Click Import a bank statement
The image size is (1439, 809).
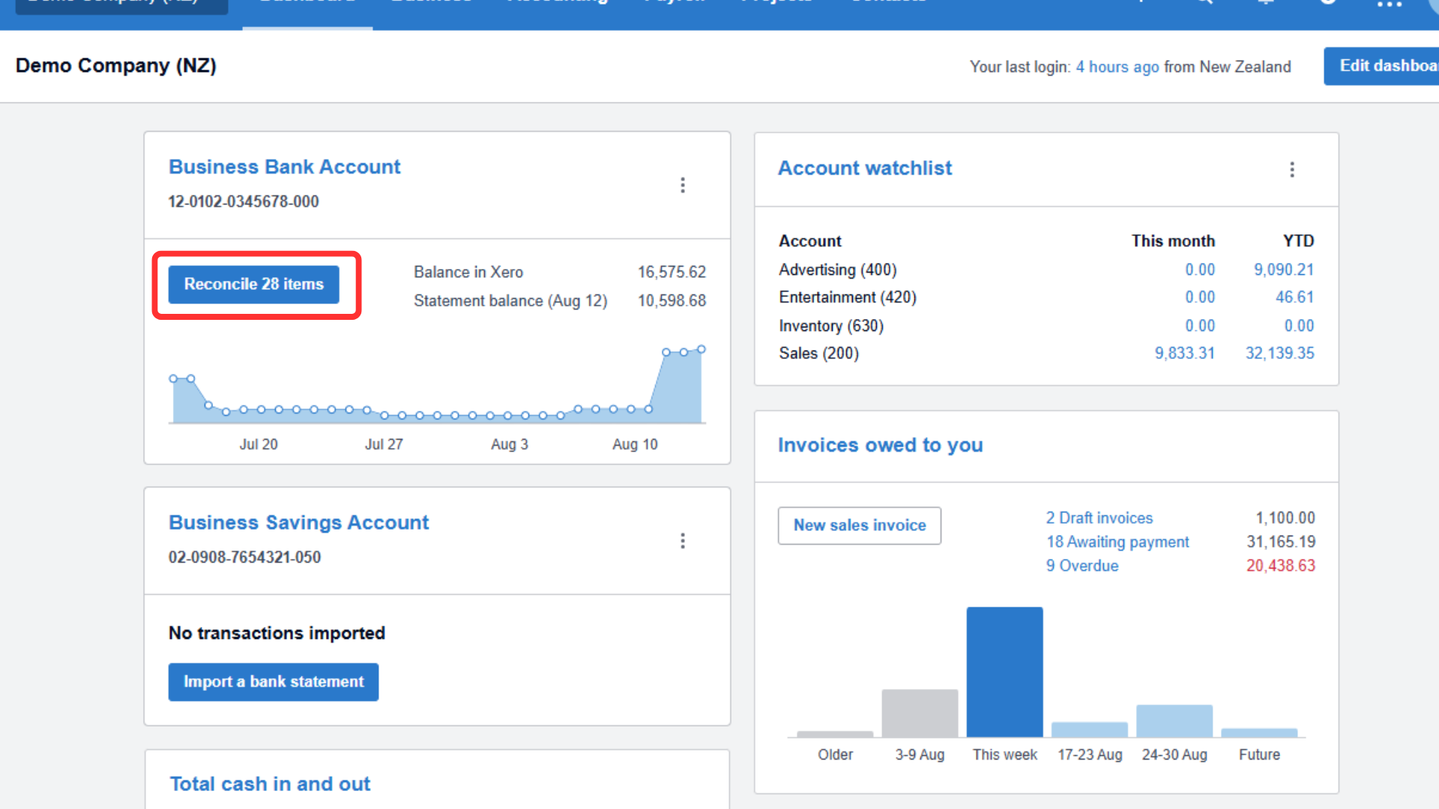point(273,682)
